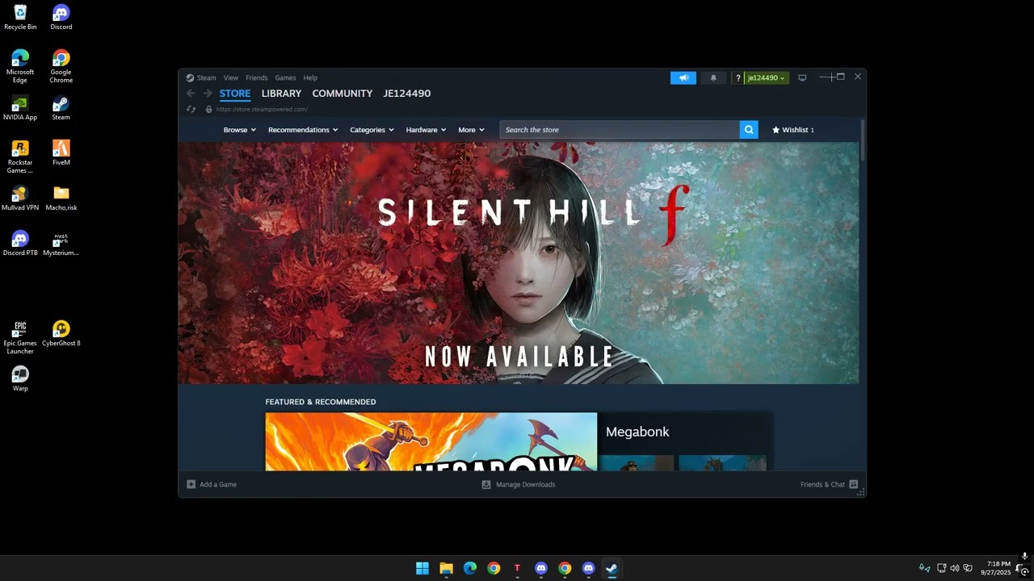Click Add a Game text

click(x=218, y=484)
